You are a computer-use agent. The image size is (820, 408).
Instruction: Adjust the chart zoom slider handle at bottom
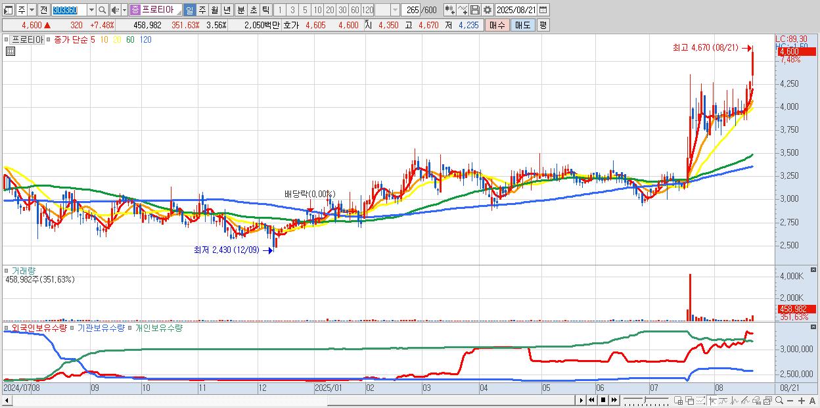645,399
